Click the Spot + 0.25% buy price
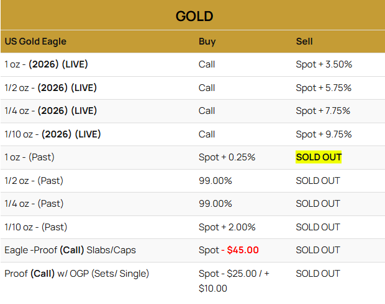 coord(227,157)
